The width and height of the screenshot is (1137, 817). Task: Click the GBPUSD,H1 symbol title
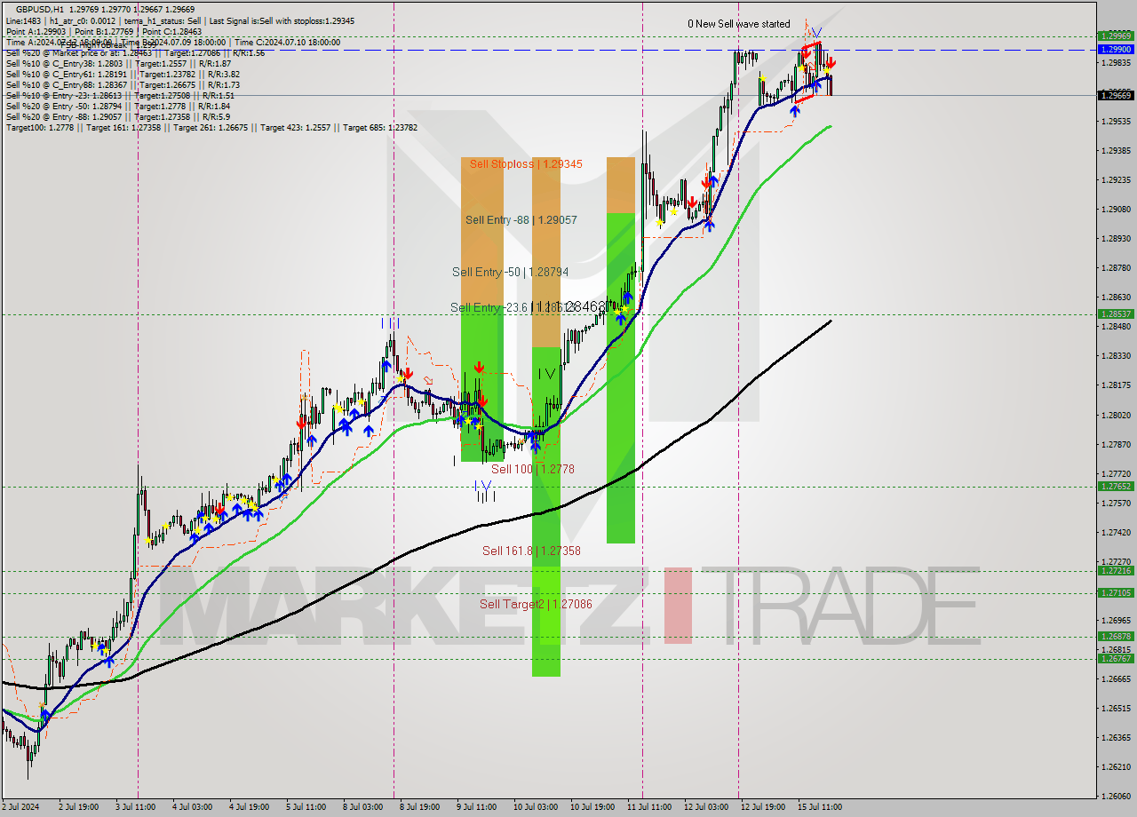click(x=39, y=8)
